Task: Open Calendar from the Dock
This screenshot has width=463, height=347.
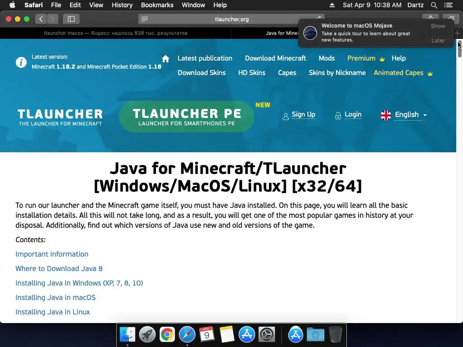Action: [207, 335]
